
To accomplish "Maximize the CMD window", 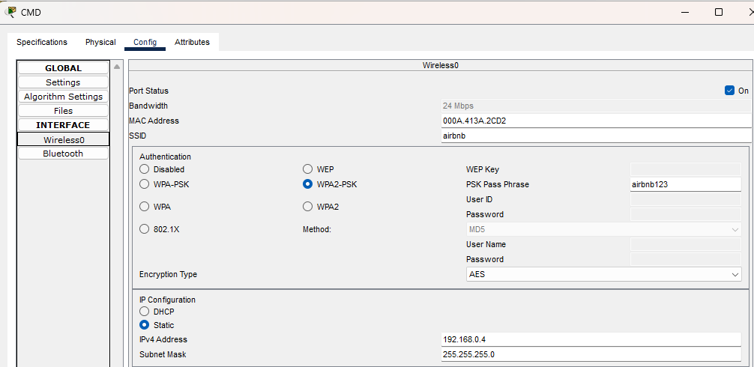I will [718, 12].
